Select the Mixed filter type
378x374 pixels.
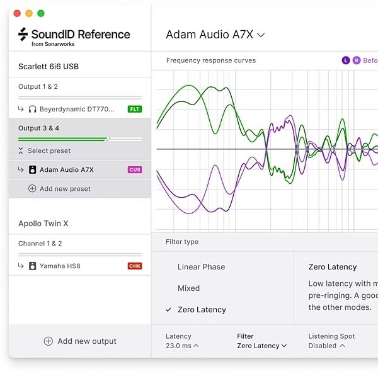tap(188, 288)
